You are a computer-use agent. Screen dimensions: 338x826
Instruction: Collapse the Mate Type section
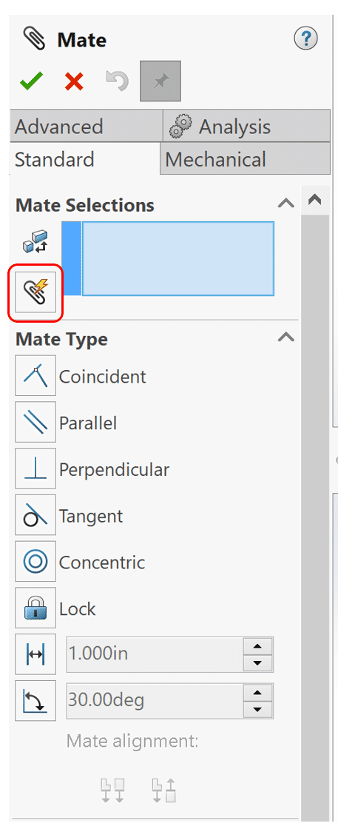286,338
